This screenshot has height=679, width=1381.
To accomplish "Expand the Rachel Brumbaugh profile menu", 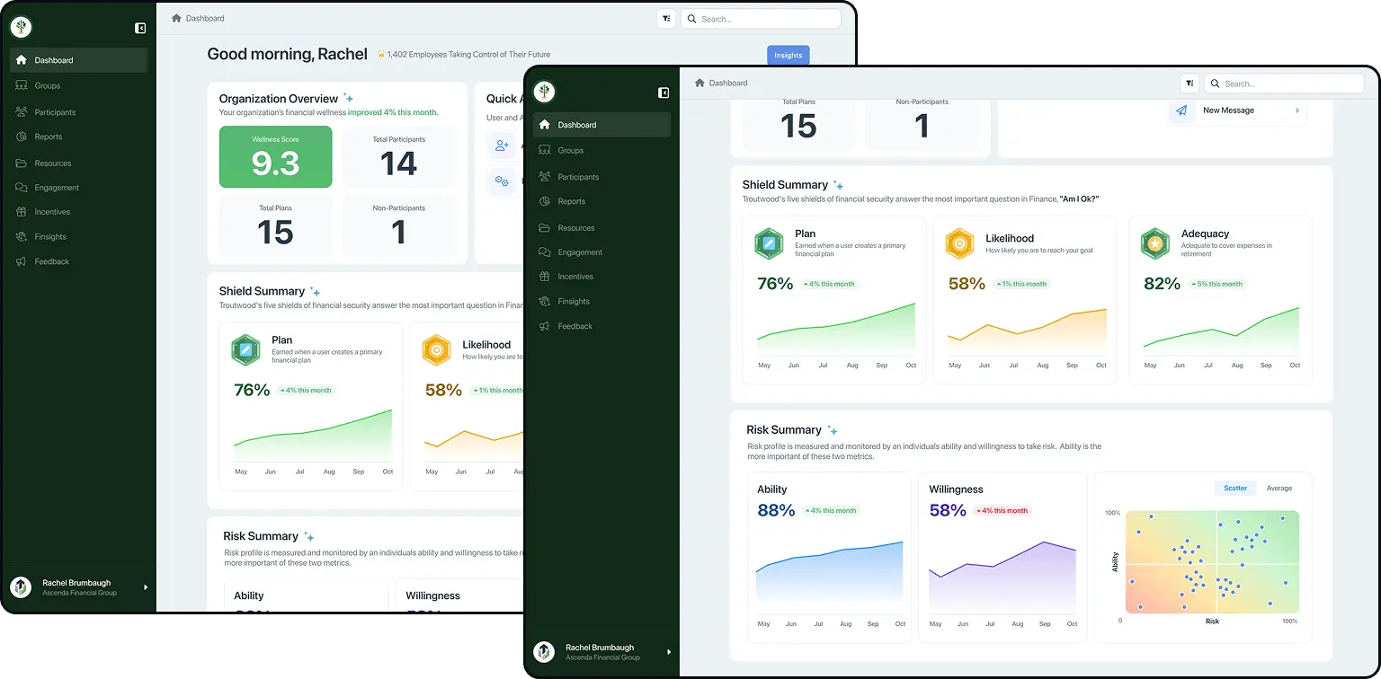I will coord(668,652).
